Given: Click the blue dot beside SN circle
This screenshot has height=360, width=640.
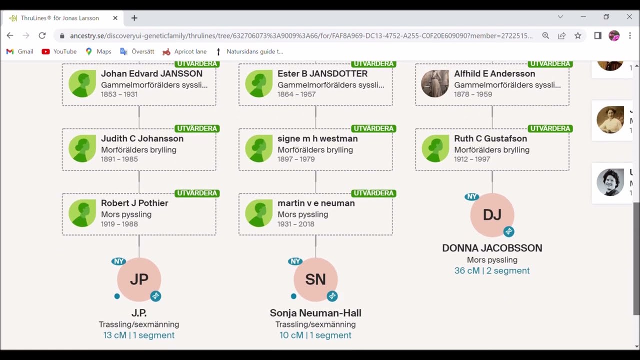Looking at the screenshot, I should click(293, 296).
